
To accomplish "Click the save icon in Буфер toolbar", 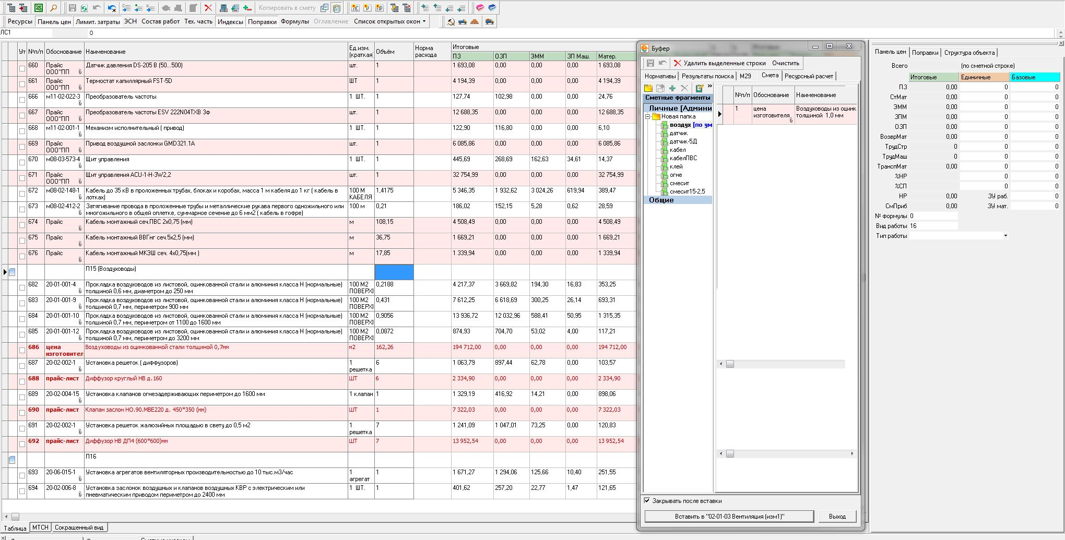I will 650,63.
